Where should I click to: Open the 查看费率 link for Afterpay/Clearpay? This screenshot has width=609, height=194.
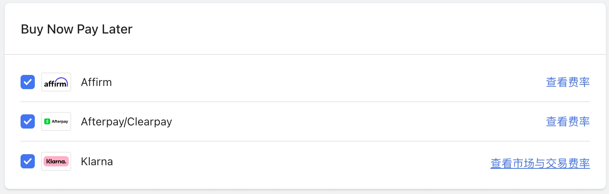pyautogui.click(x=567, y=121)
